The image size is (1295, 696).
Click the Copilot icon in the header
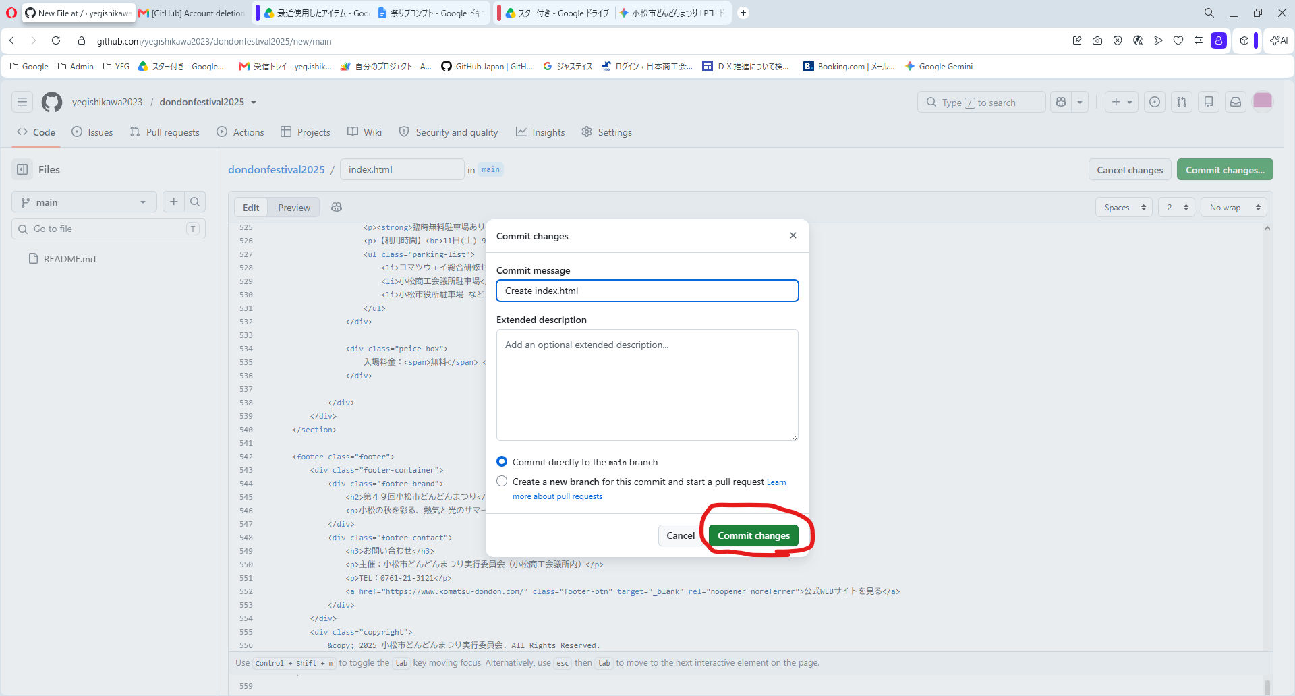(1062, 102)
